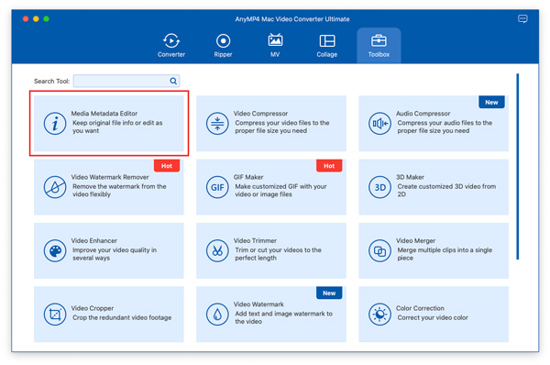This screenshot has width=550, height=365.
Task: Click 'Crop the redundant video footage' description
Action: point(122,317)
